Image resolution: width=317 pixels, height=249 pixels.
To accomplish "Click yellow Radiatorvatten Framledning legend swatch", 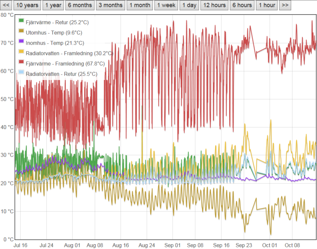I will 22,53.
